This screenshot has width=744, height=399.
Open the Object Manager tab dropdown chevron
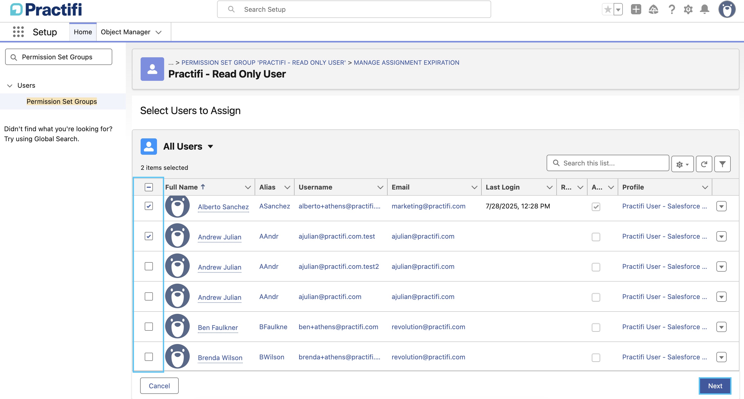pyautogui.click(x=158, y=32)
